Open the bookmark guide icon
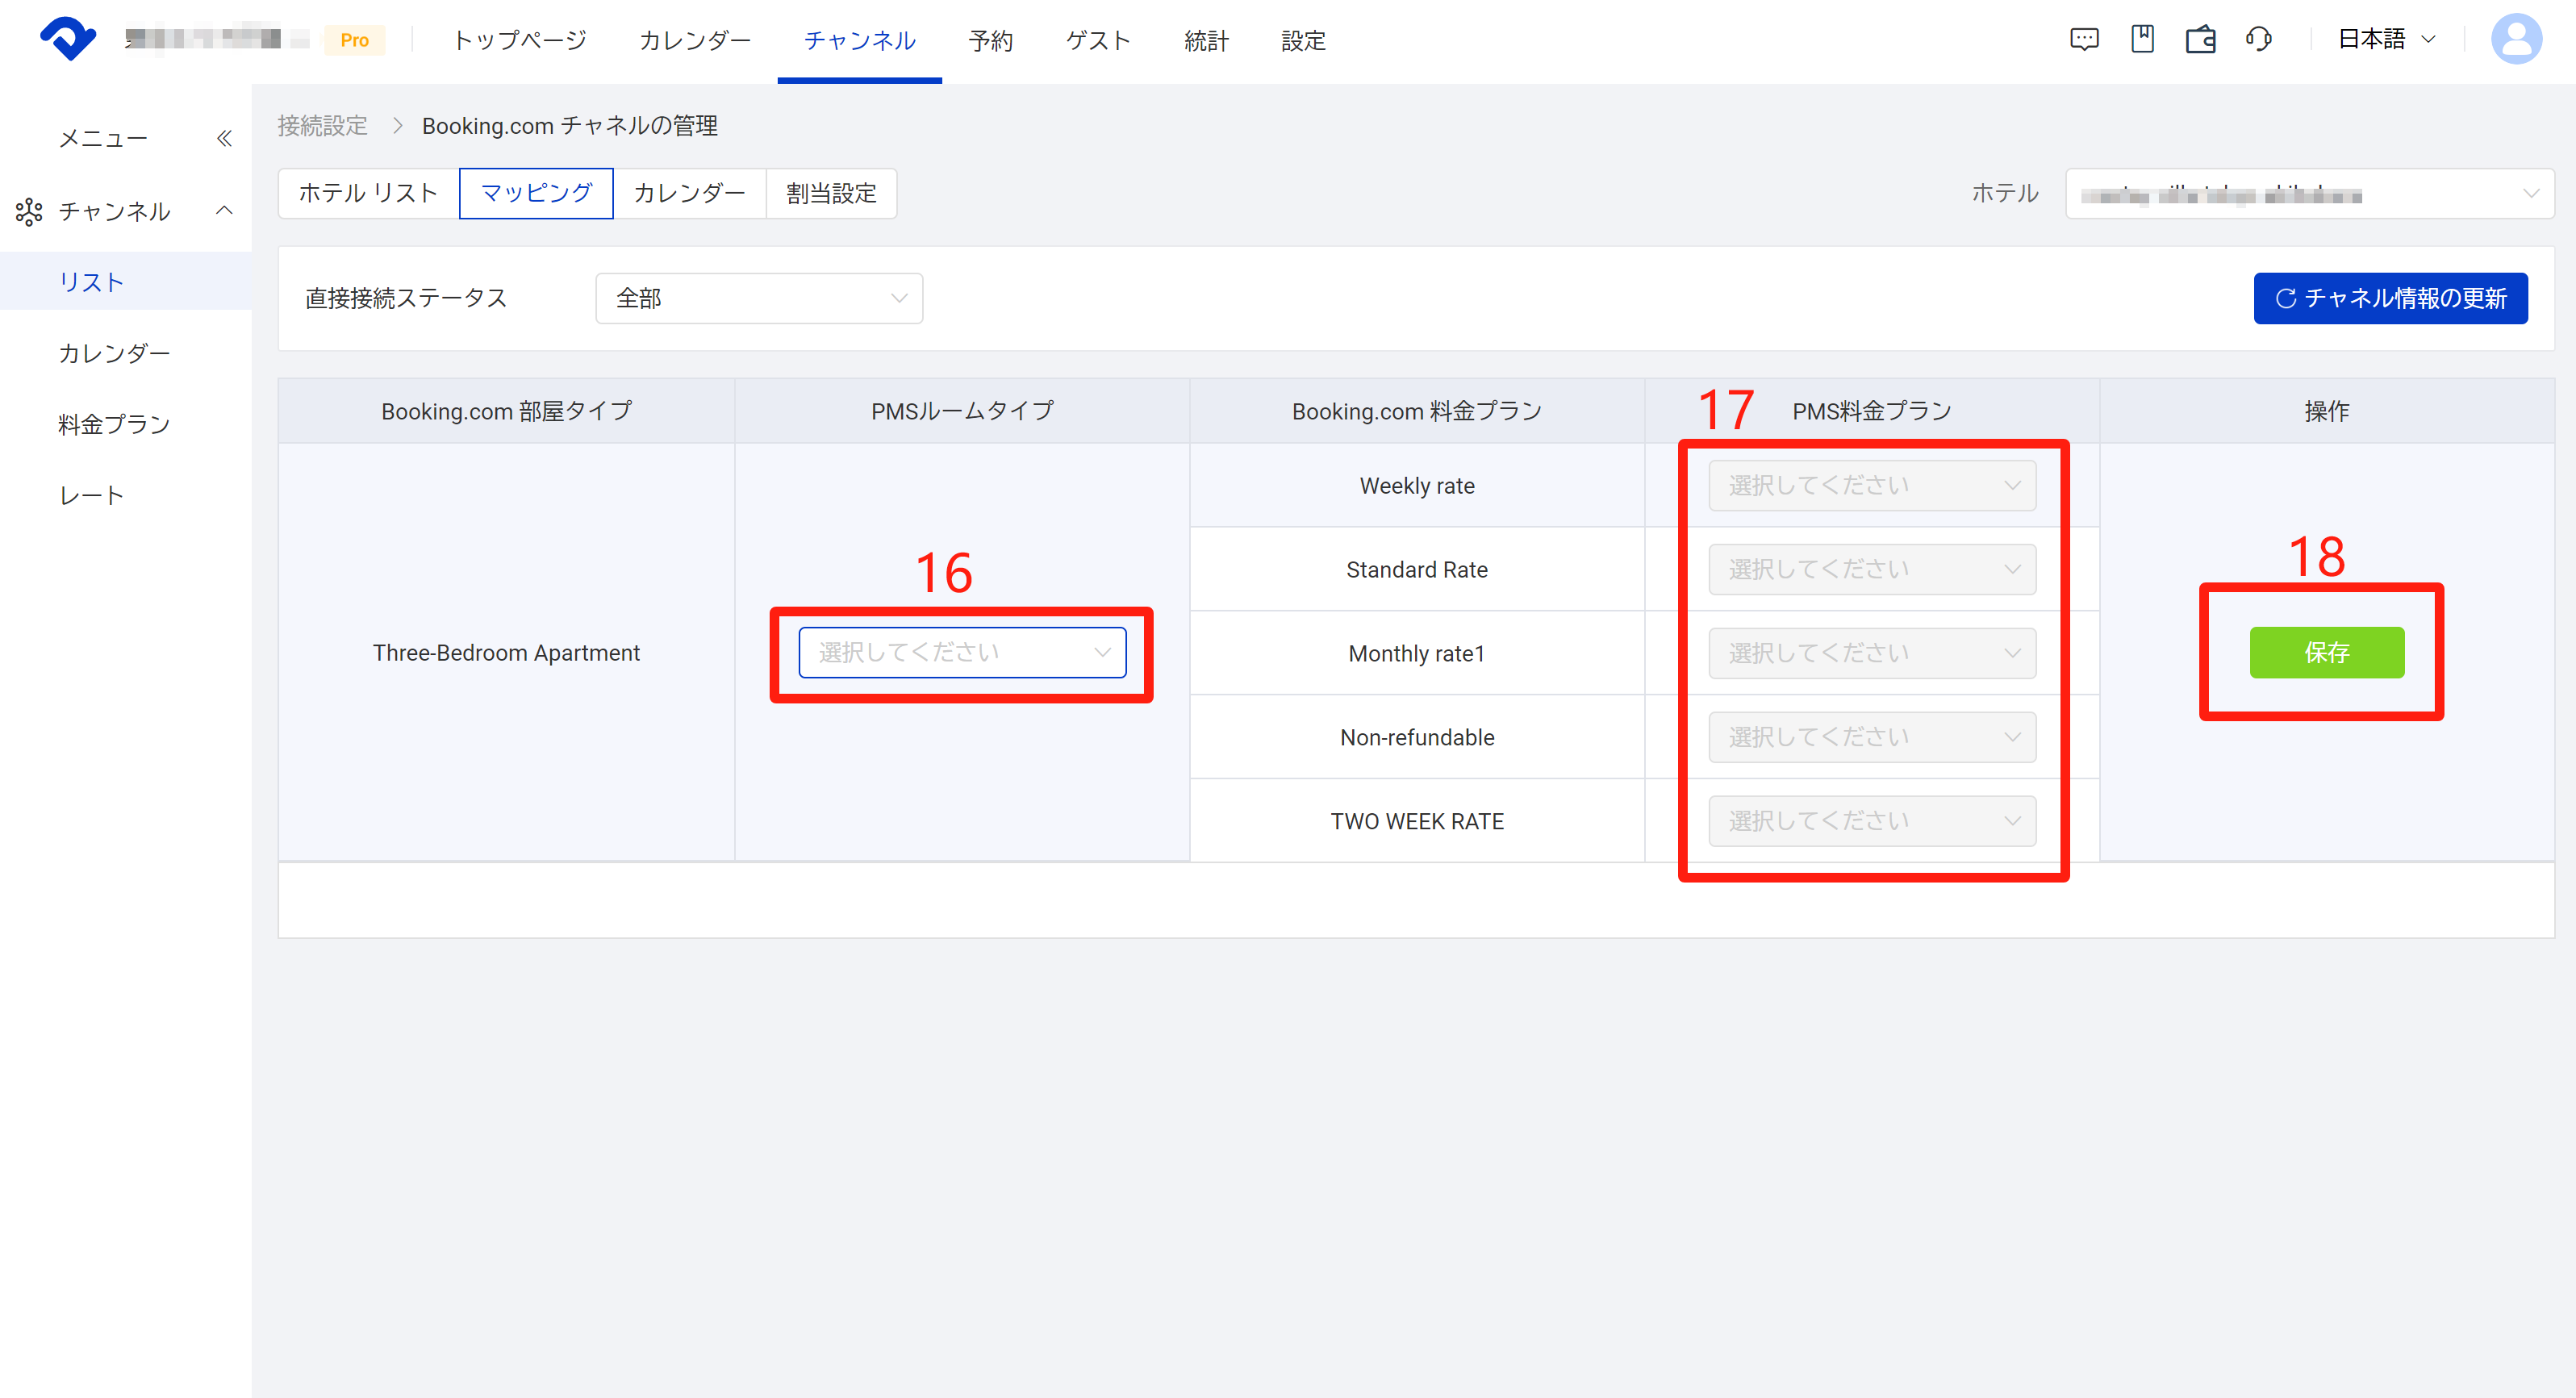The width and height of the screenshot is (2576, 1398). [x=2142, y=39]
